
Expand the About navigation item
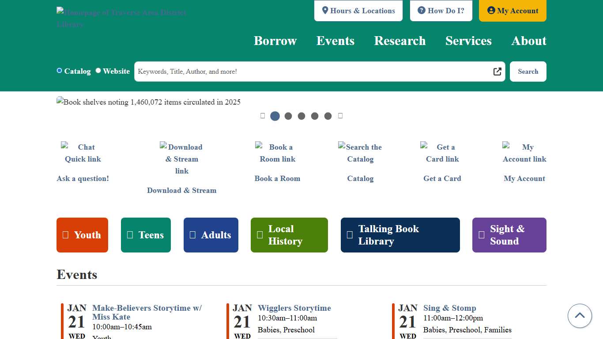coord(529,41)
